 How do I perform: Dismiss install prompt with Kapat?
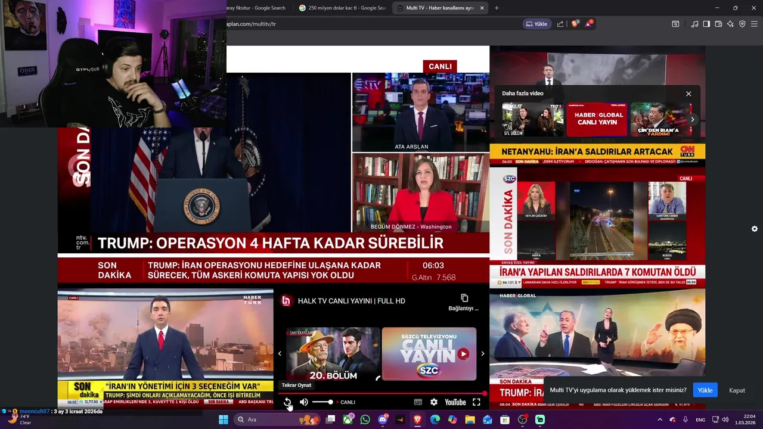pos(737,390)
